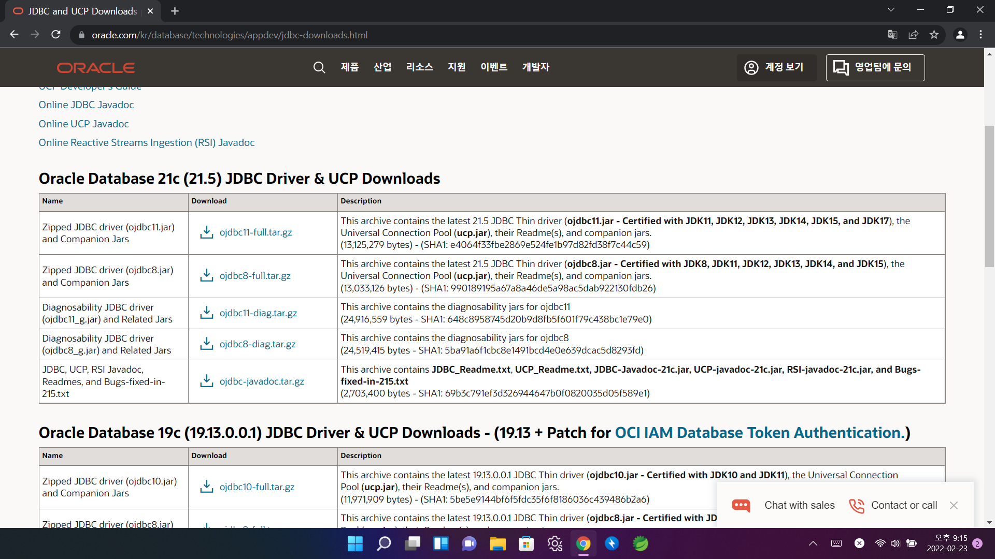The width and height of the screenshot is (995, 559).
Task: Open the Chrome three-dot menu
Action: click(980, 35)
